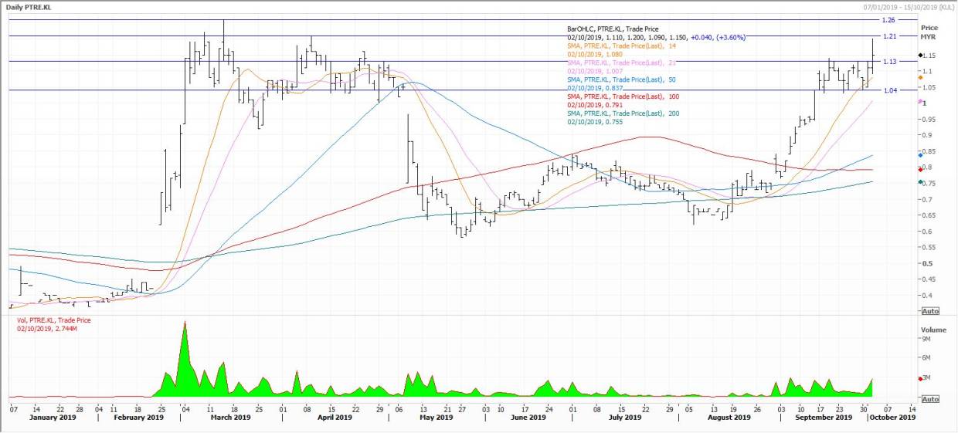Click the red volume marker on the Volume axis

click(x=920, y=378)
